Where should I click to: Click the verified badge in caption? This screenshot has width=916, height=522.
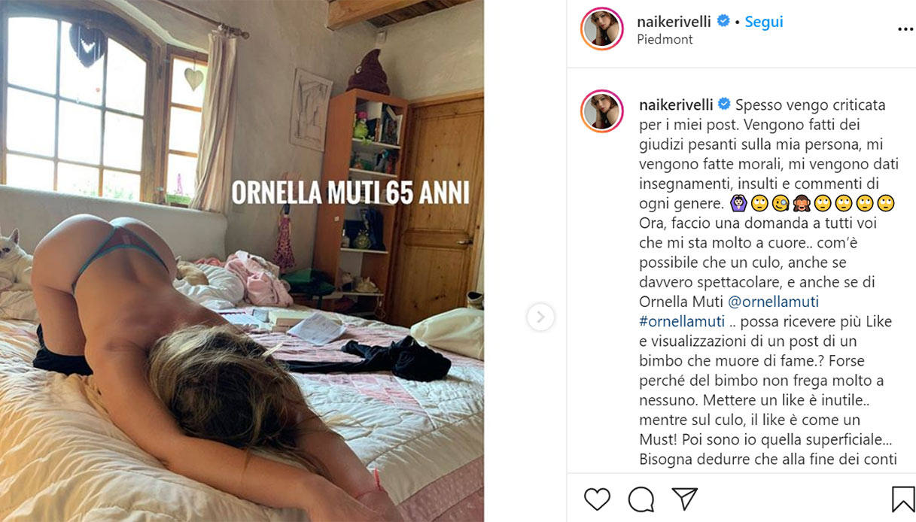(724, 104)
